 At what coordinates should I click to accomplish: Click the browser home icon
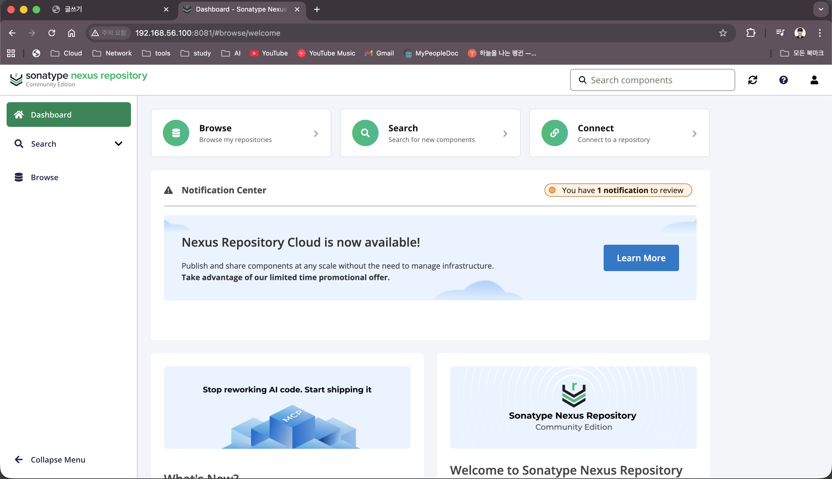72,33
